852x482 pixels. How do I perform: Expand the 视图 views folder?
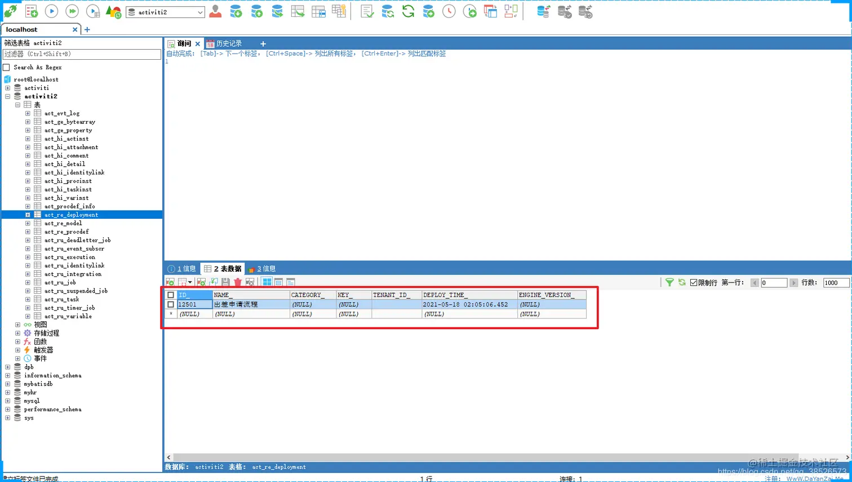click(18, 325)
